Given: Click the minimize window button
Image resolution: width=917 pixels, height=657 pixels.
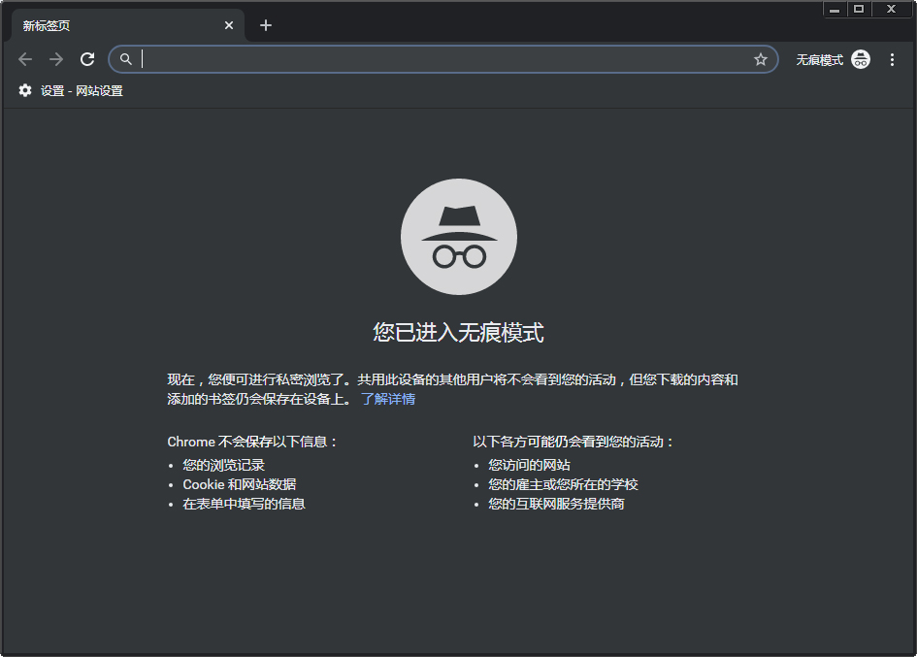Looking at the screenshot, I should tap(835, 9).
